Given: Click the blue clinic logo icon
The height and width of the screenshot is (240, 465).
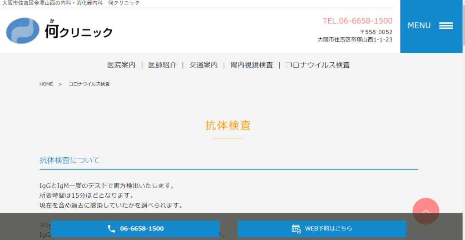Looking at the screenshot, I should point(23,31).
